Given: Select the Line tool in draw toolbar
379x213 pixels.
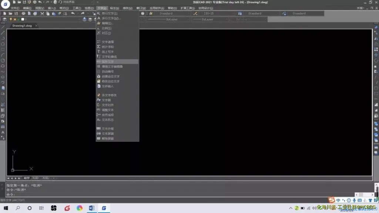Looking at the screenshot, I should pos(3,27).
